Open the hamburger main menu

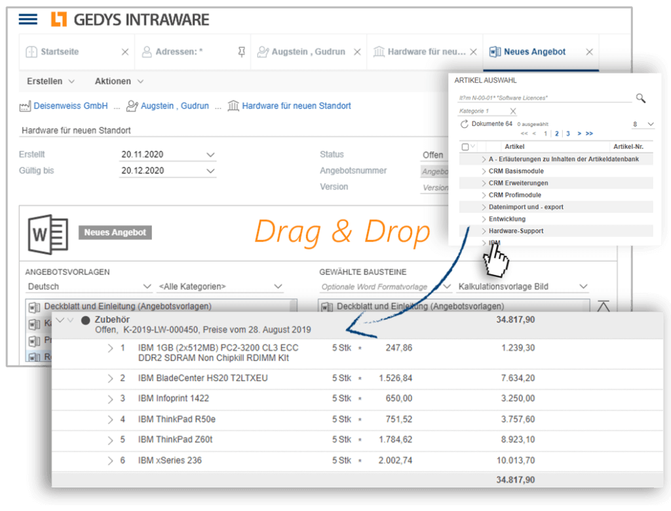click(x=28, y=19)
